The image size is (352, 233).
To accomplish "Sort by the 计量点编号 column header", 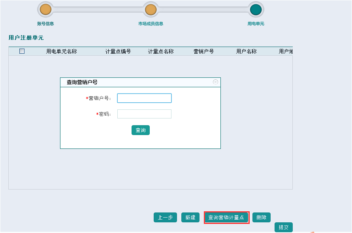I will tap(118, 51).
